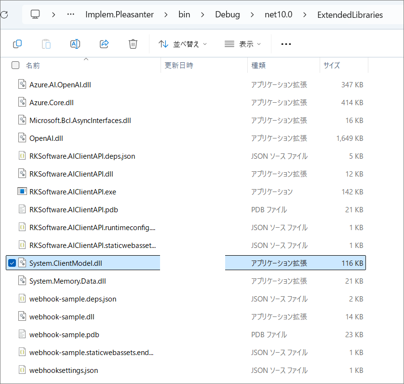404x384 pixels.
Task: Select System.Memory.Data.dll file name
Action: click(67, 281)
